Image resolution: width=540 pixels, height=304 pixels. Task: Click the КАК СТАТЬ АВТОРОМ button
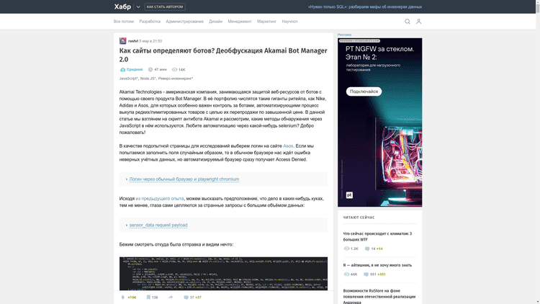(x=165, y=6)
